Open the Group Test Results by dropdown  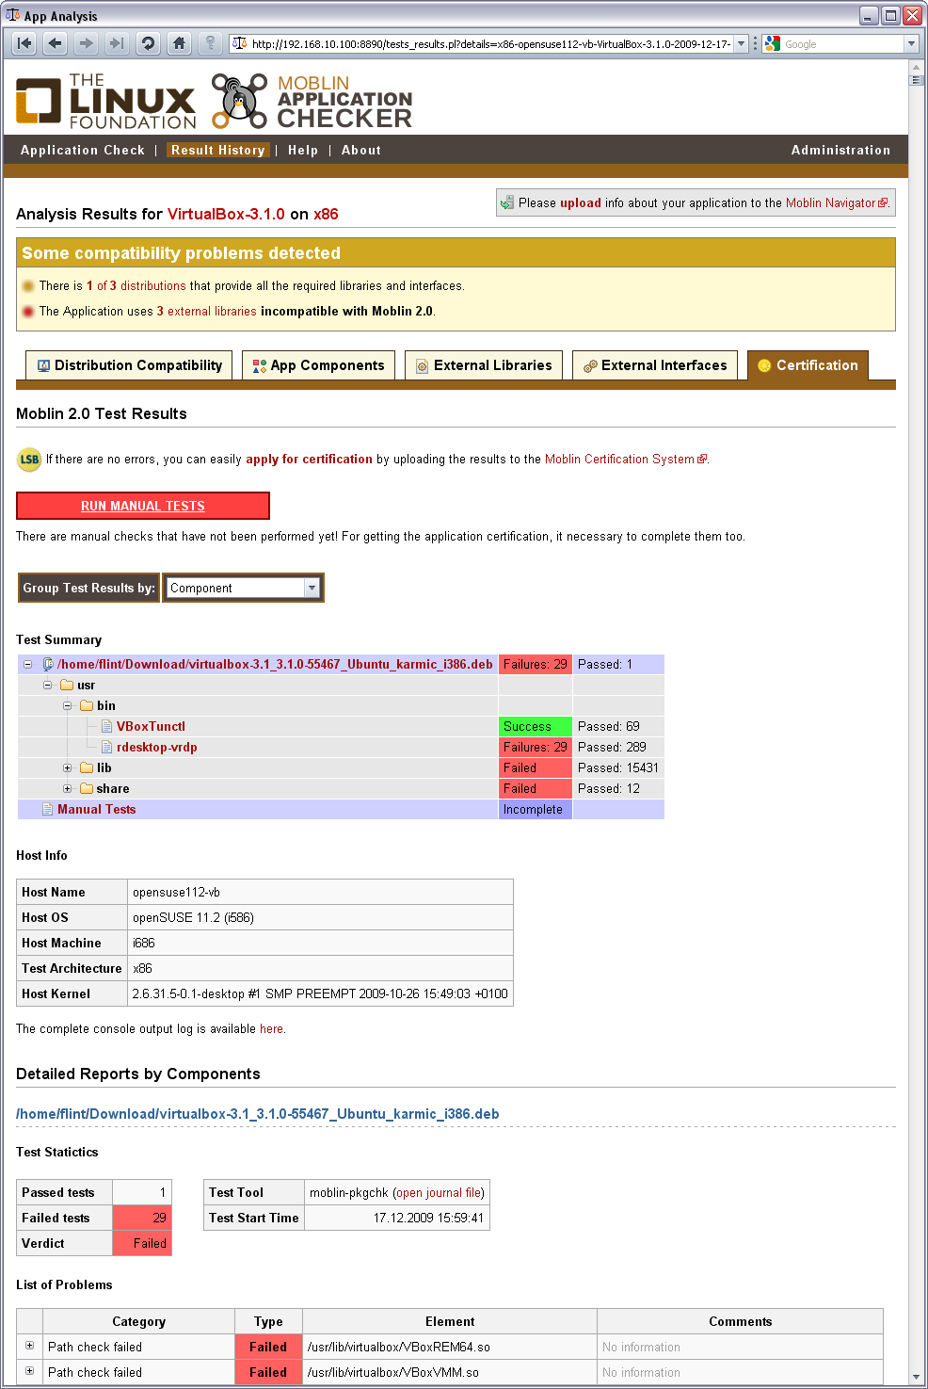(243, 588)
